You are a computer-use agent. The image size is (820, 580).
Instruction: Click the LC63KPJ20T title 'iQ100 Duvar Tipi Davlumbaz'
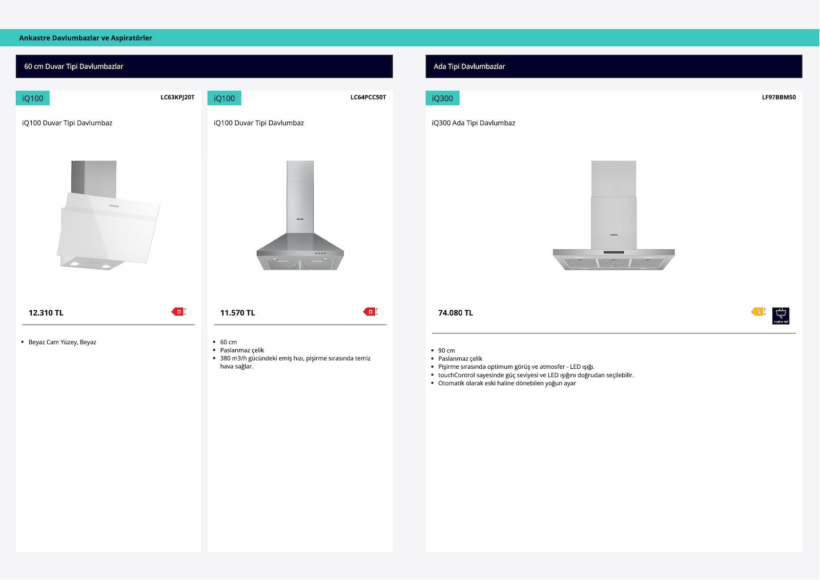coord(67,123)
